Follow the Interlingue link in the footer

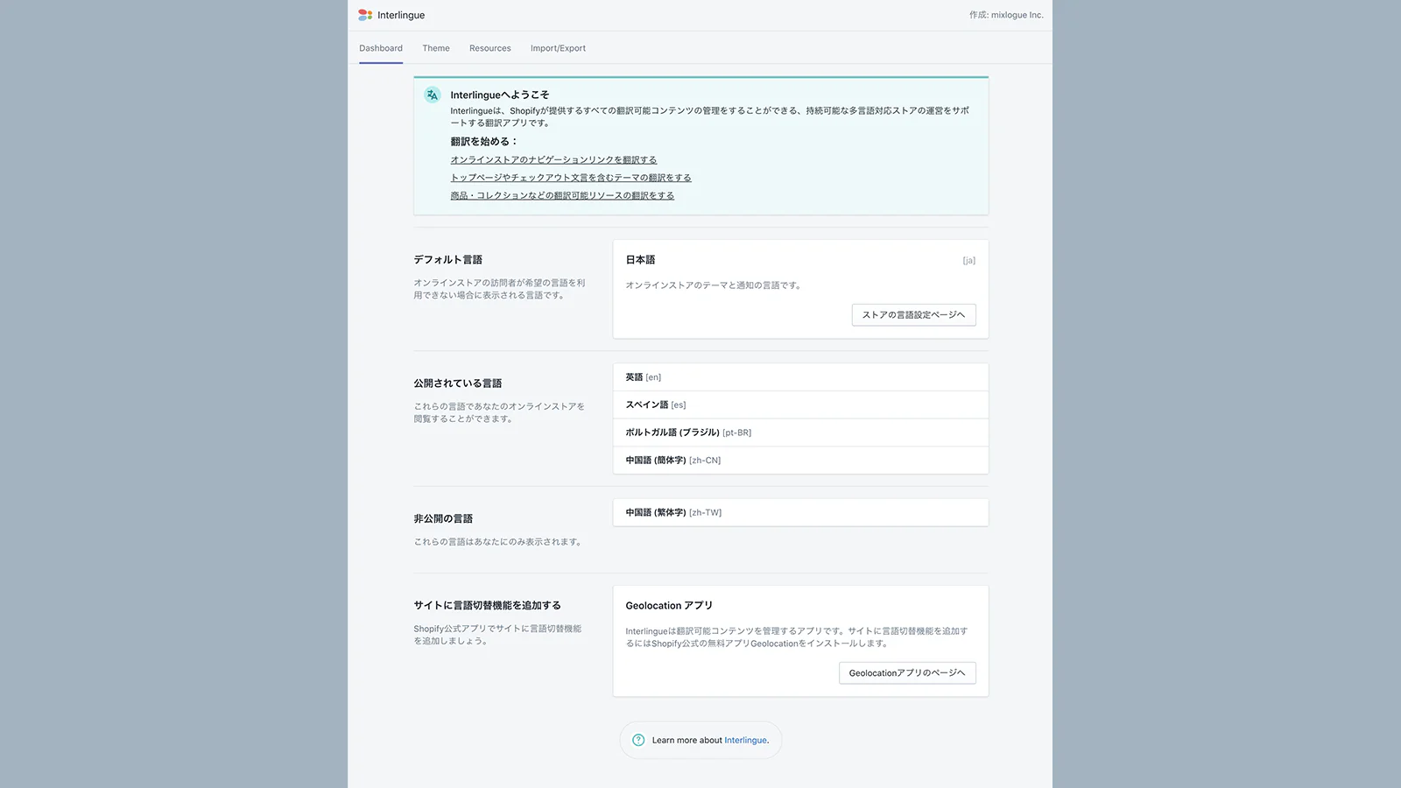coord(745,740)
